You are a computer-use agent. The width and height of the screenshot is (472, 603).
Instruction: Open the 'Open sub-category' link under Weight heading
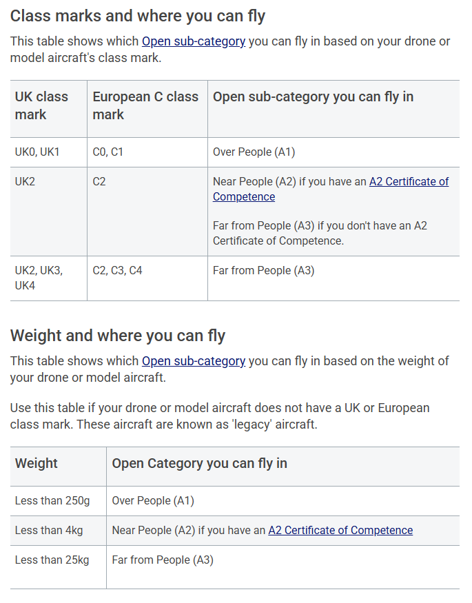[194, 361]
